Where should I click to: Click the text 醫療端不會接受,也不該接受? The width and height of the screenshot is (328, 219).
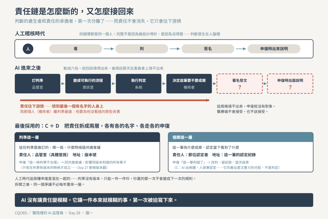[x=242, y=112]
